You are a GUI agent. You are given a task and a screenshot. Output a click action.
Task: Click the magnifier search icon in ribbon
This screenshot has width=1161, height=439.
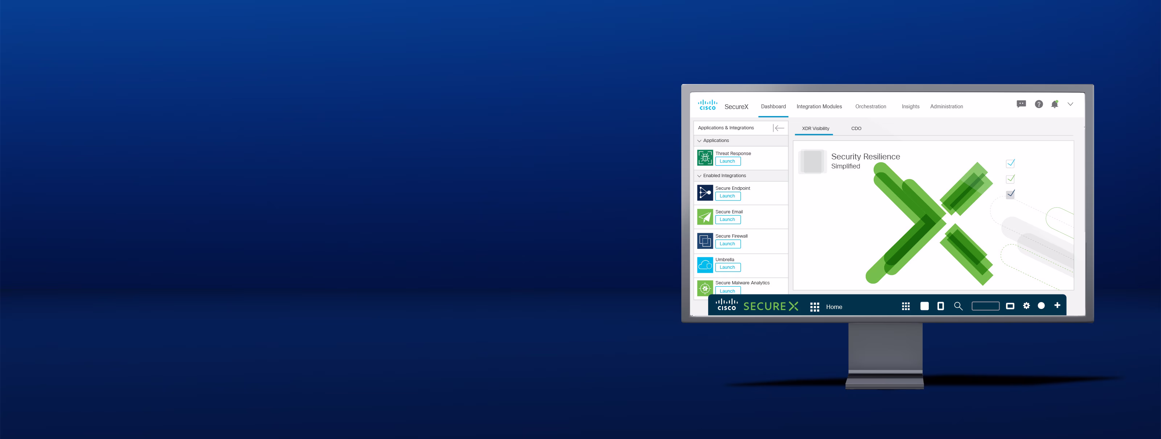click(x=958, y=306)
